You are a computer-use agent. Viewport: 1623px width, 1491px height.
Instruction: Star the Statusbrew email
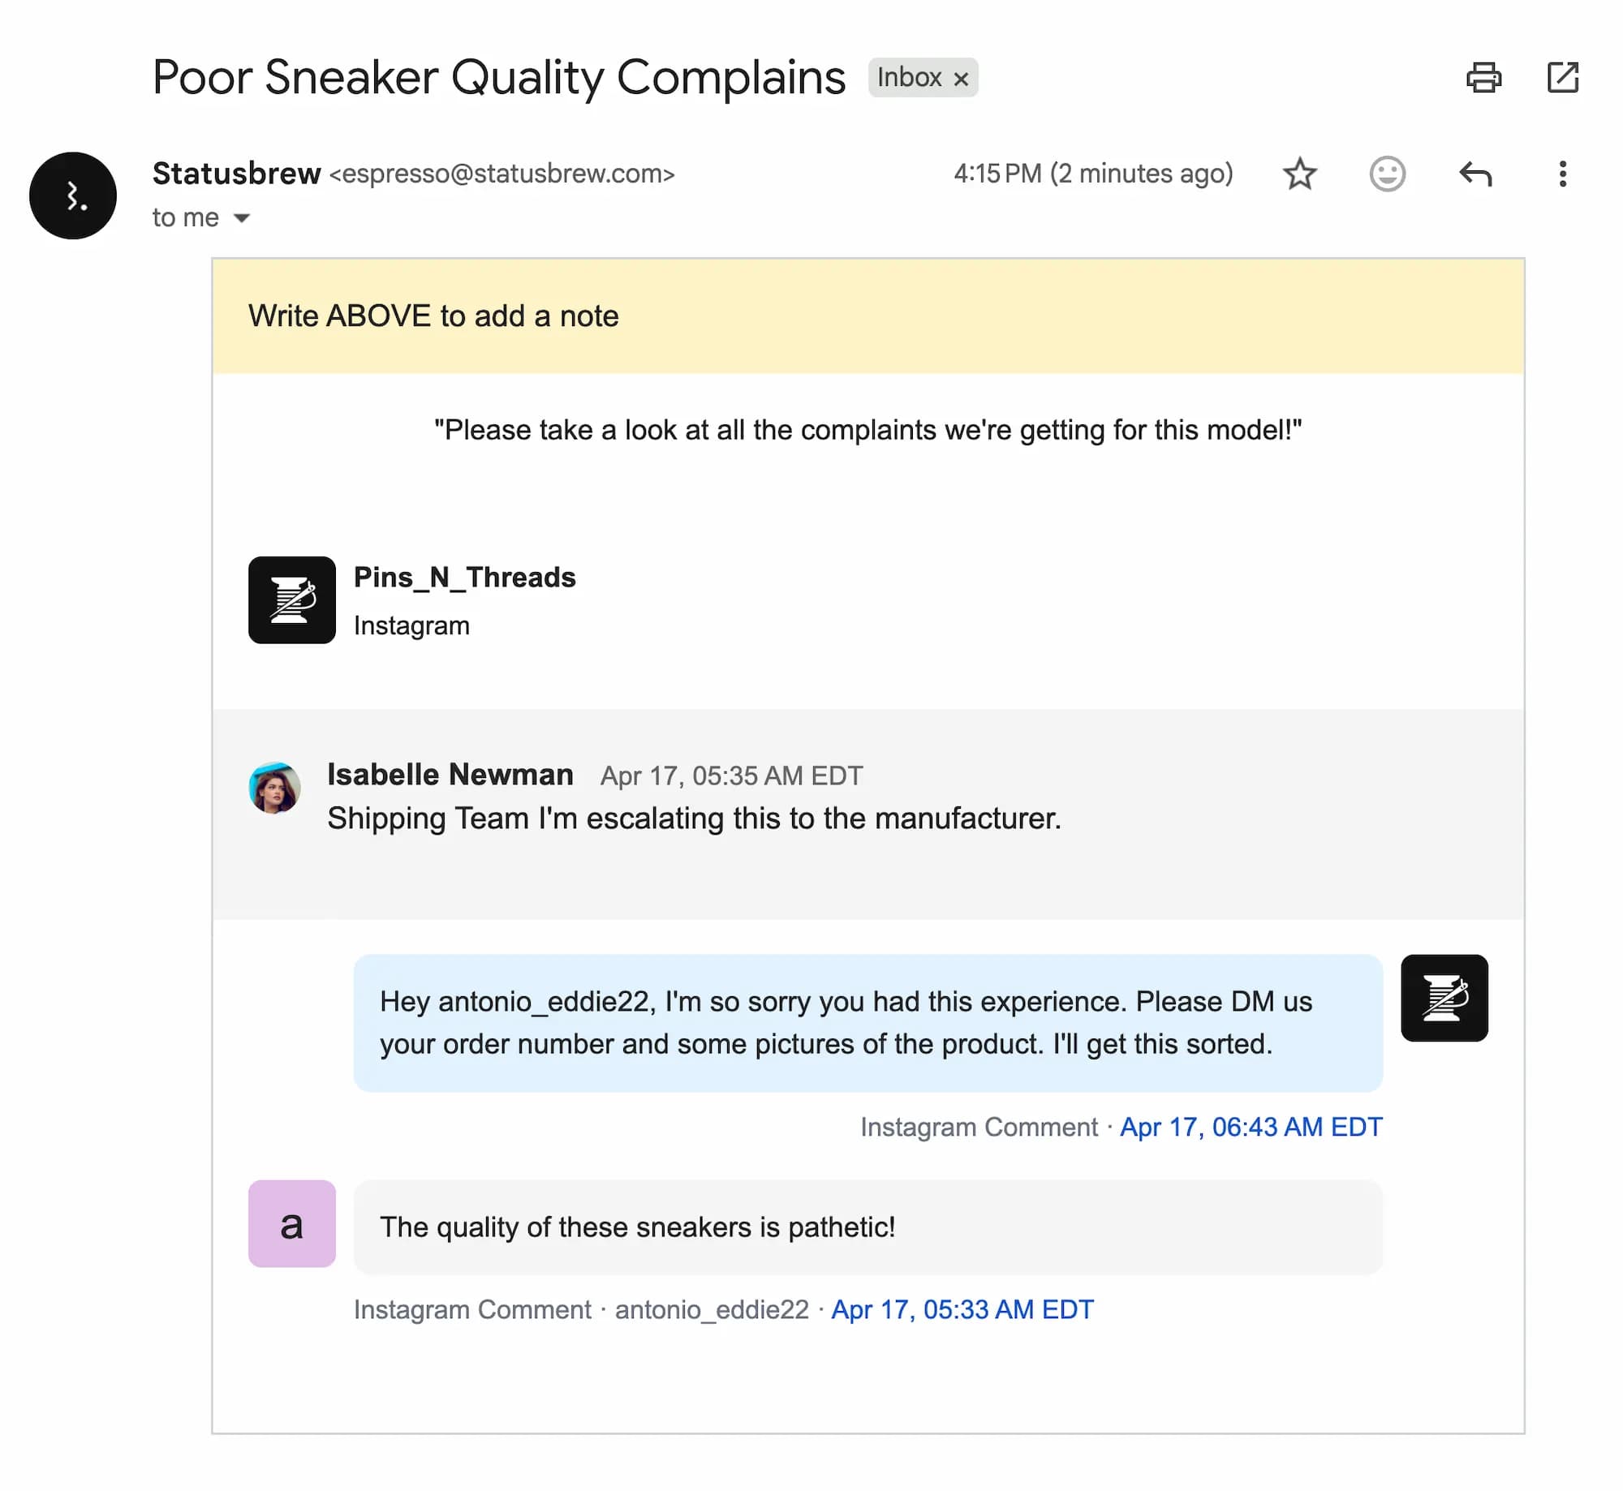pyautogui.click(x=1299, y=174)
